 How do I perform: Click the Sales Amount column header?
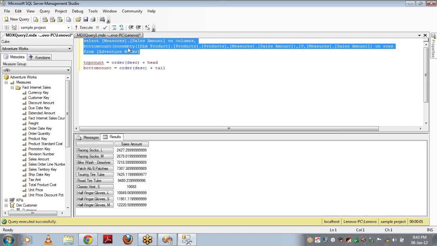pyautogui.click(x=131, y=144)
